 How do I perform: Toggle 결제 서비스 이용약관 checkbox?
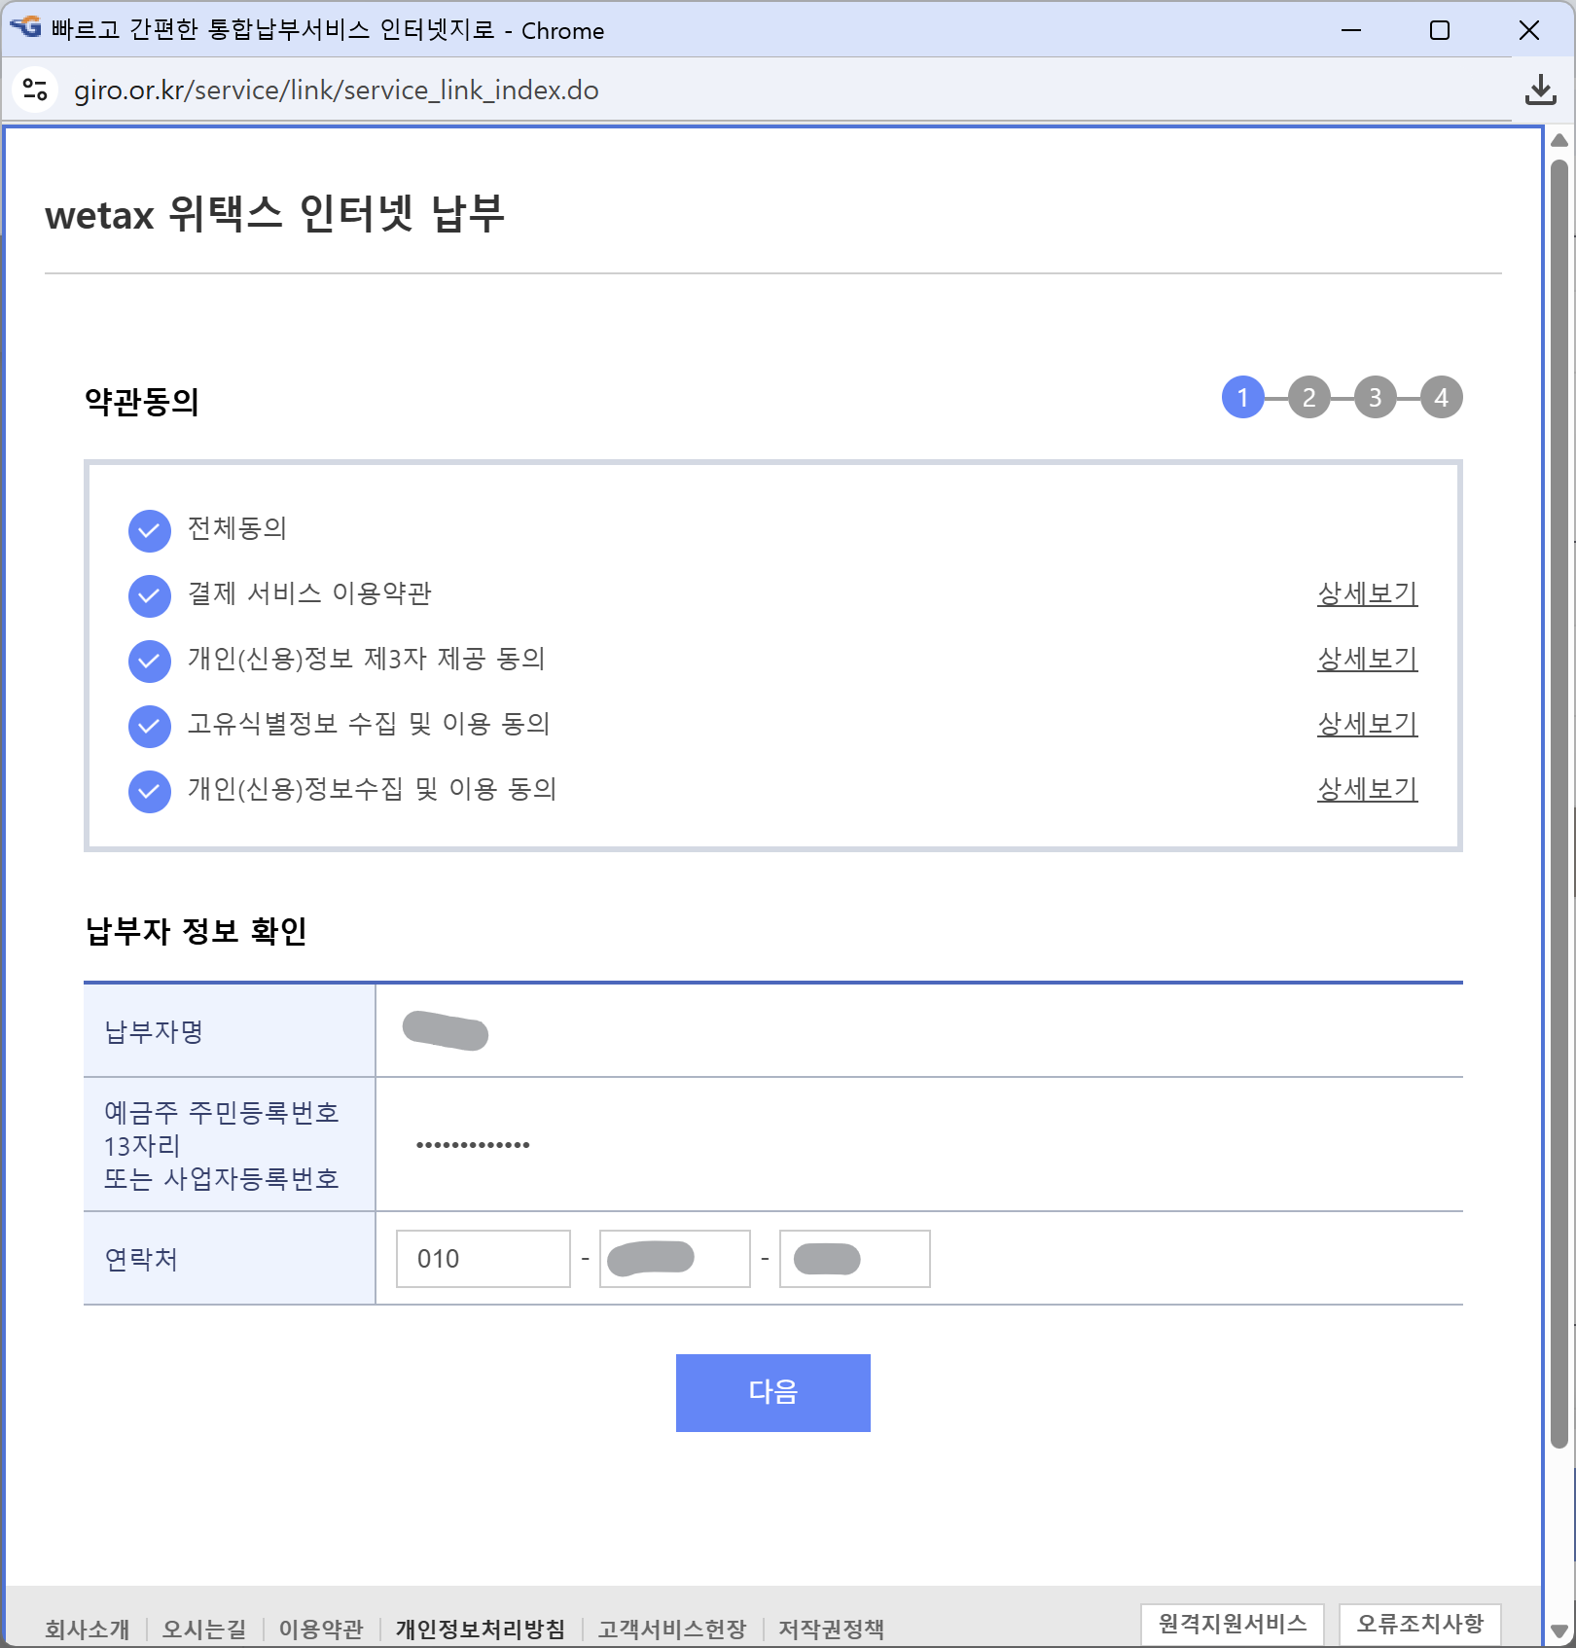pos(149,596)
